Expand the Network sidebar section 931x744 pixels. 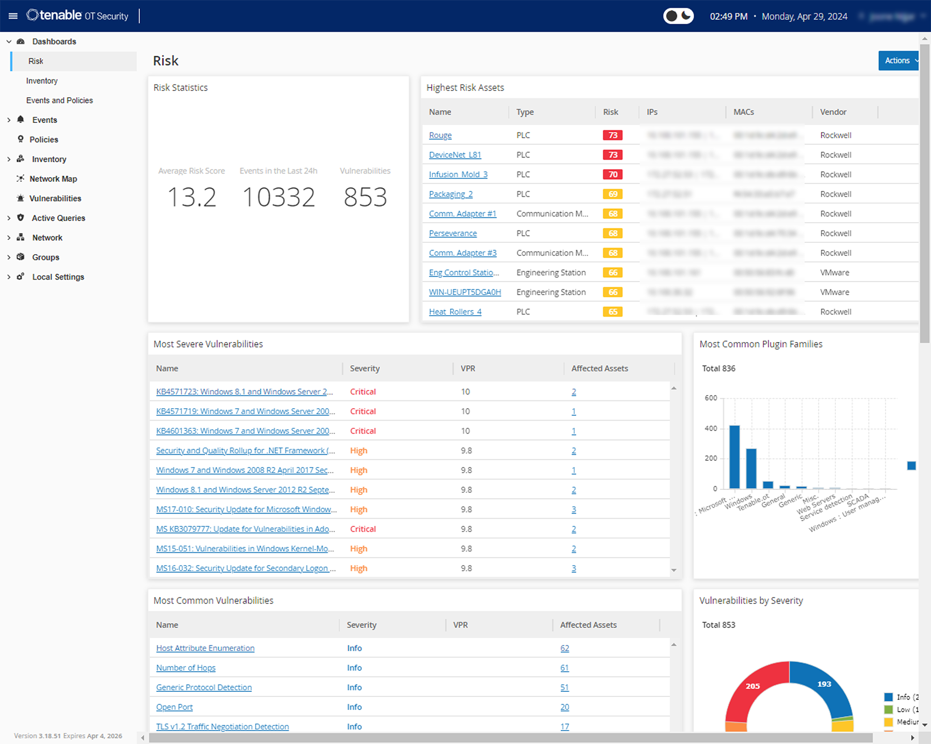coord(8,237)
